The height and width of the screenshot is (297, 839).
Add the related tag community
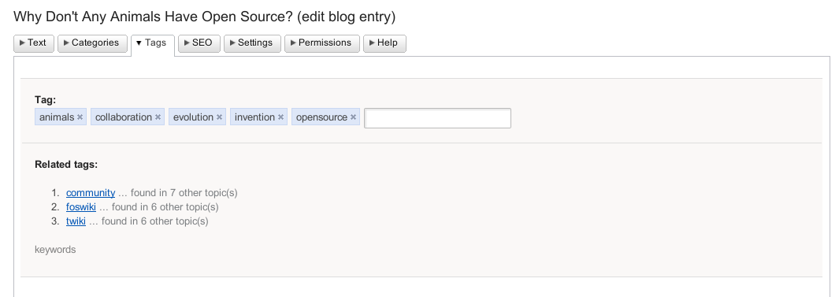91,193
